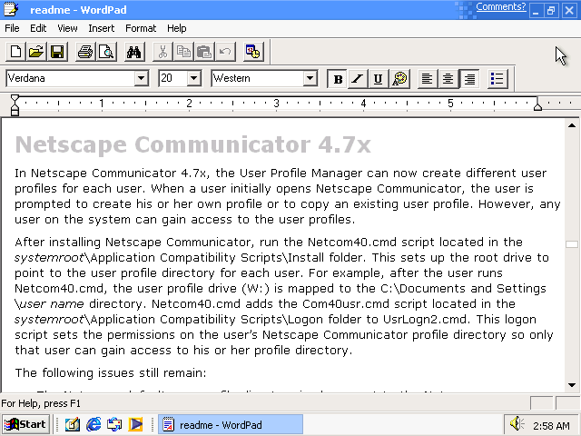Click the heading Netscape Communicator 4.7x

click(x=192, y=144)
